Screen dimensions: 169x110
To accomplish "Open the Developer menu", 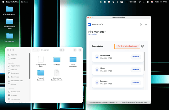I will [x=25, y=2].
